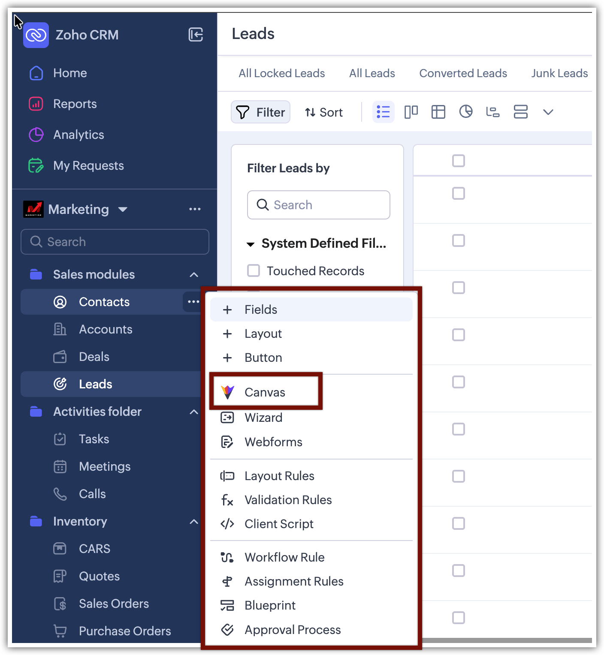The height and width of the screenshot is (655, 604).
Task: Open the Sales Orders module
Action: click(114, 604)
